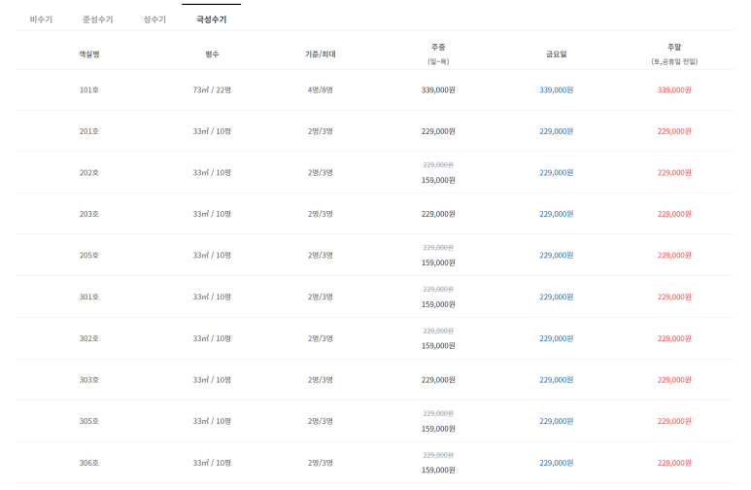
Task: Click the 평수 column header
Action: pyautogui.click(x=212, y=54)
